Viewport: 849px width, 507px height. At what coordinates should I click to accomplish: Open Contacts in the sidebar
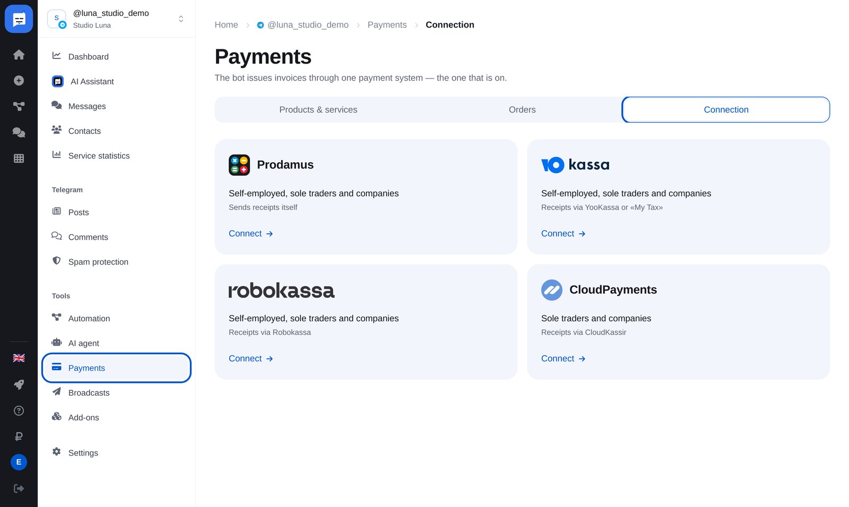(116, 131)
